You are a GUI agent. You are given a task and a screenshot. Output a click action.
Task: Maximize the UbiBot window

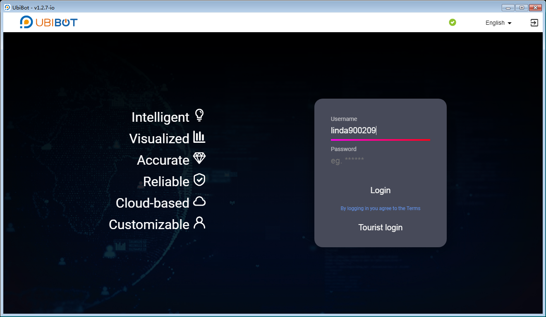coord(522,7)
